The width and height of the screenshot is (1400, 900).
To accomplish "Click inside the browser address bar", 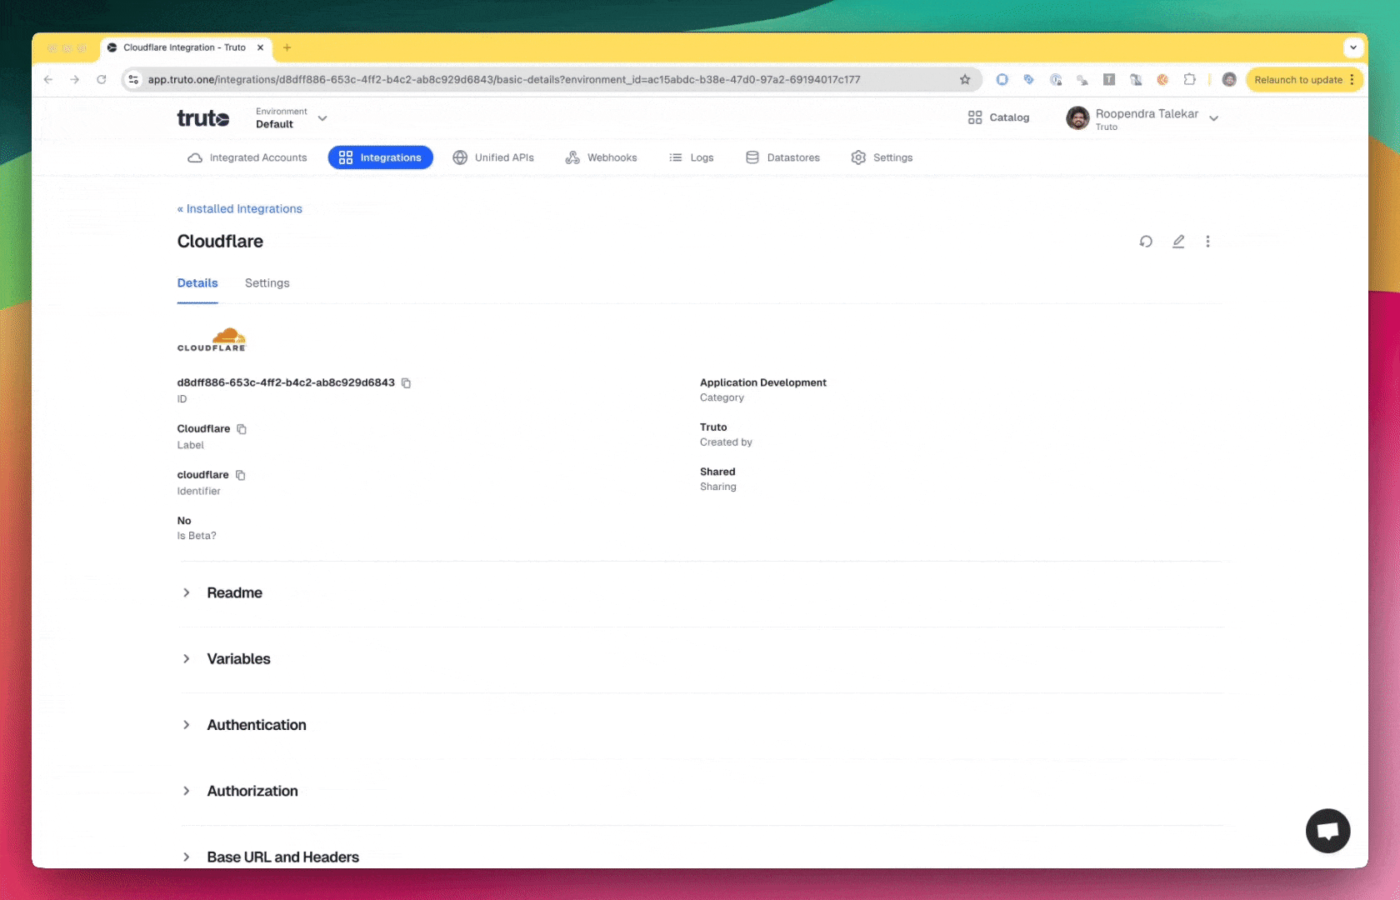I will coord(500,79).
